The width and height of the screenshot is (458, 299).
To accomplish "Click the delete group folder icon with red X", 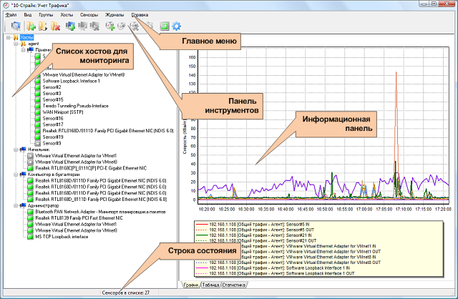I will click(56, 26).
